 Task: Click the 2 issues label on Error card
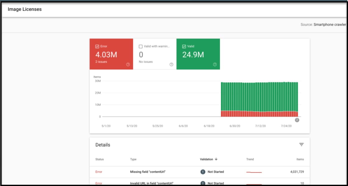[101, 62]
